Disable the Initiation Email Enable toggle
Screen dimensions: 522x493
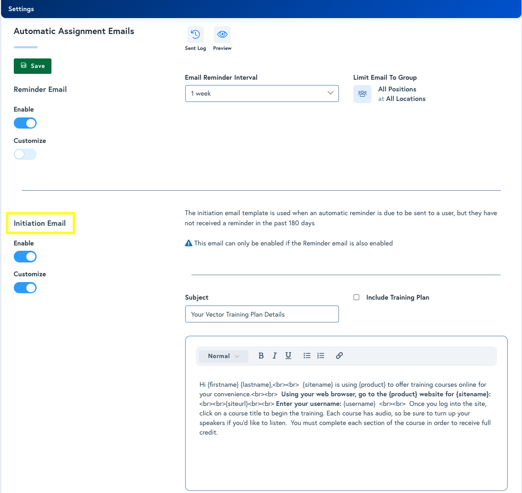[25, 257]
